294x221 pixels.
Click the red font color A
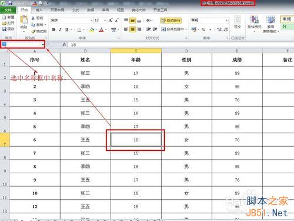coord(101,29)
